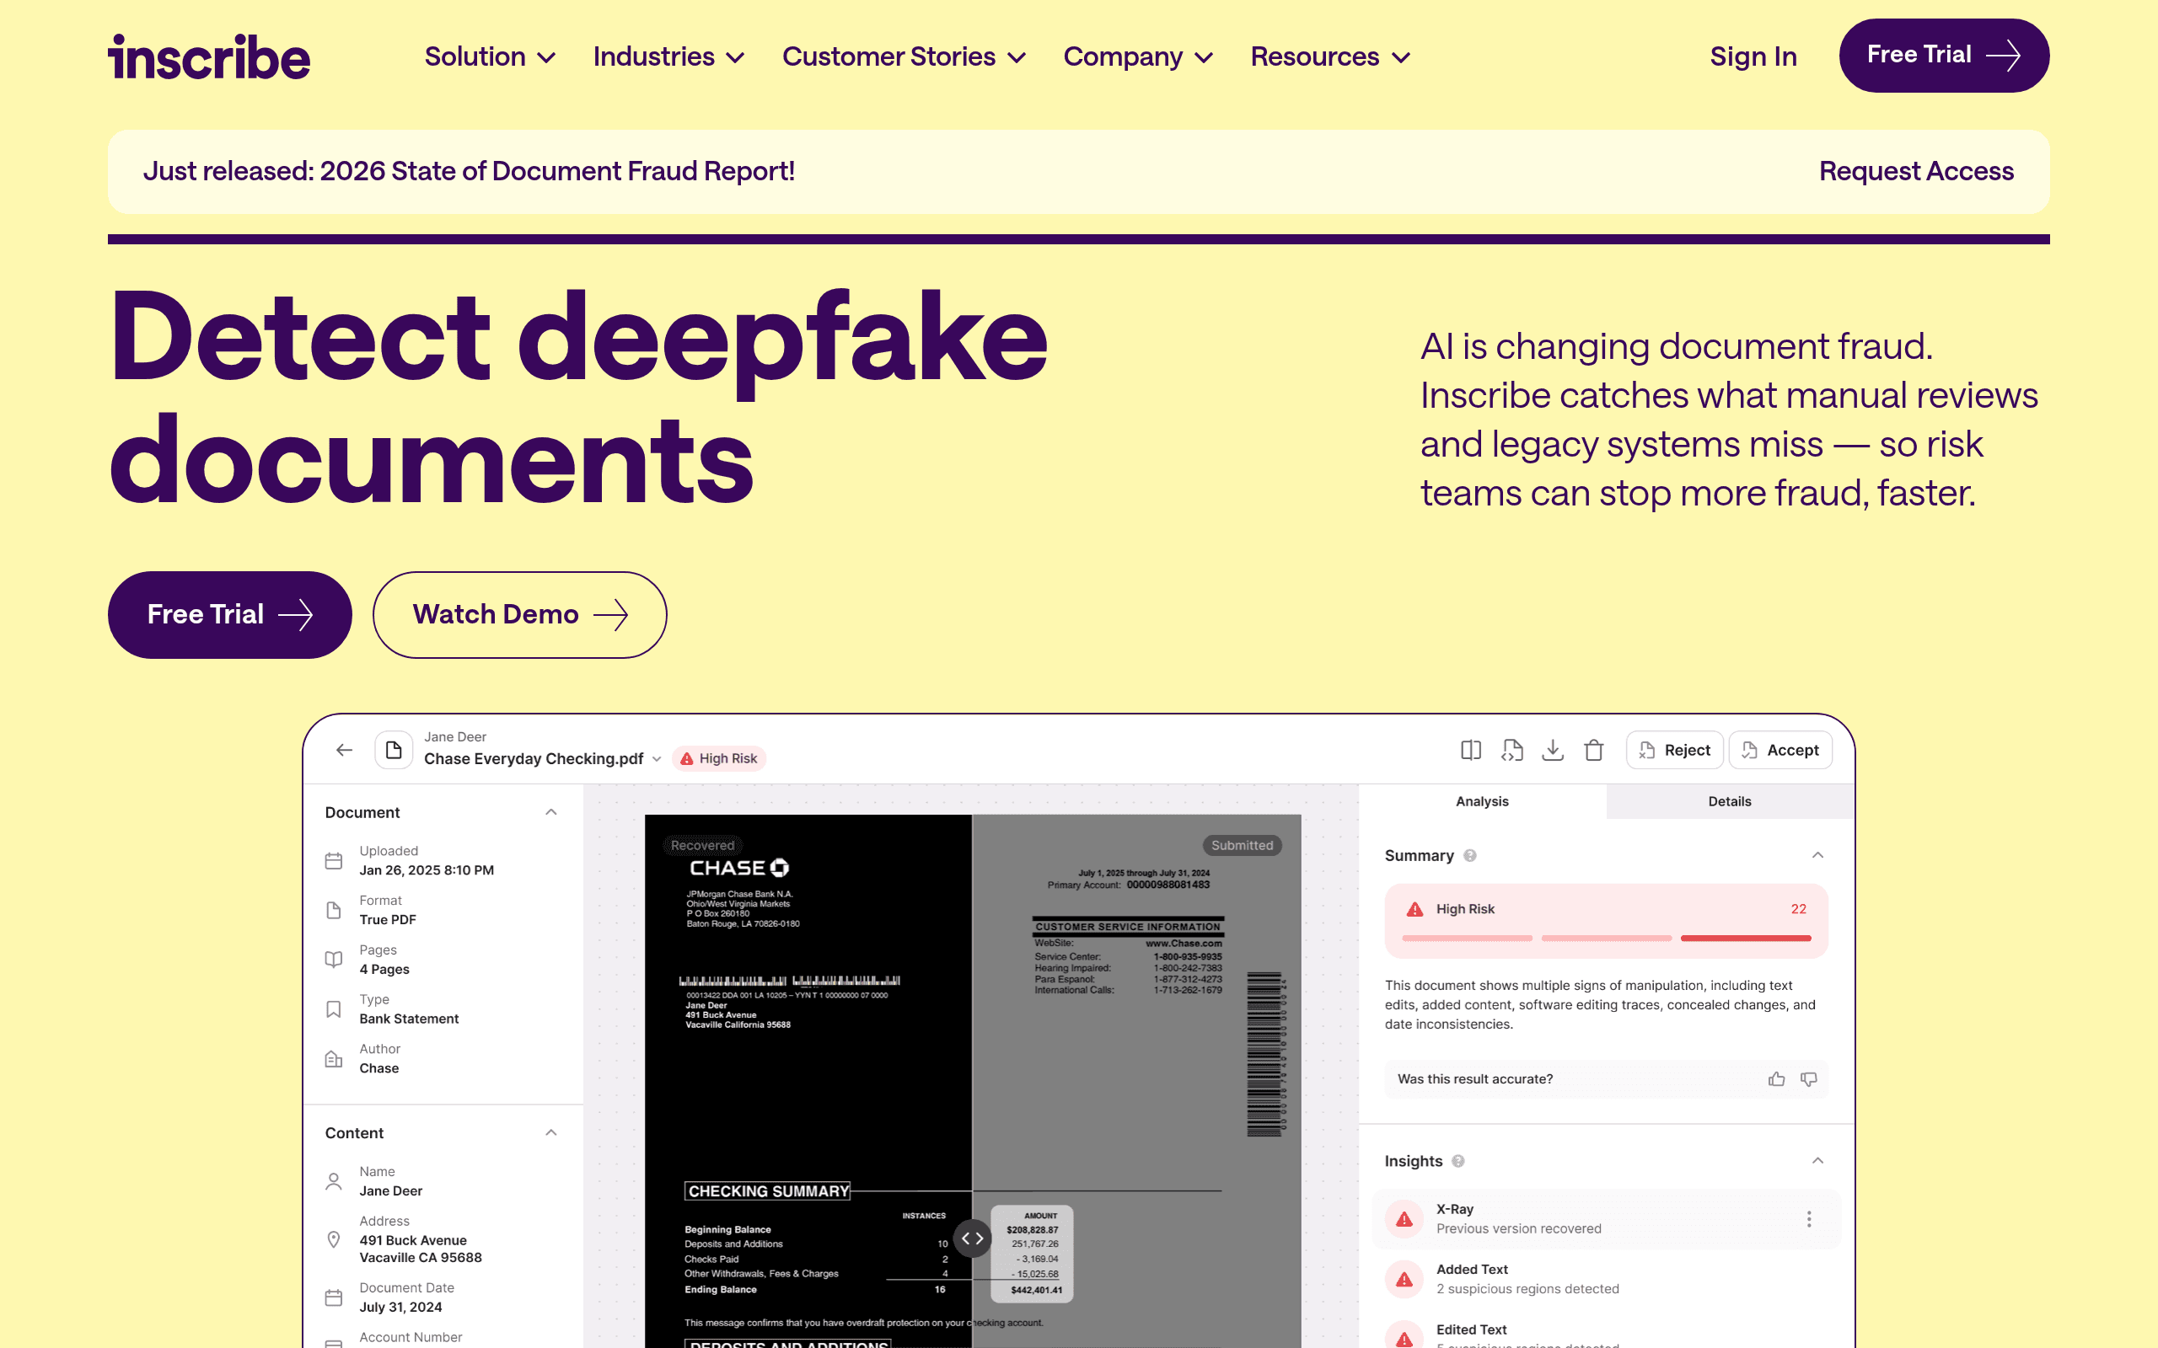2158x1348 pixels.
Task: Give a thumbs up on result accuracy
Action: (x=1776, y=1078)
